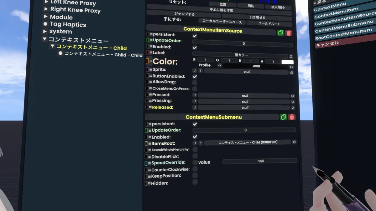Enable the SearchWholeHierarchy checkbox

tap(195, 149)
